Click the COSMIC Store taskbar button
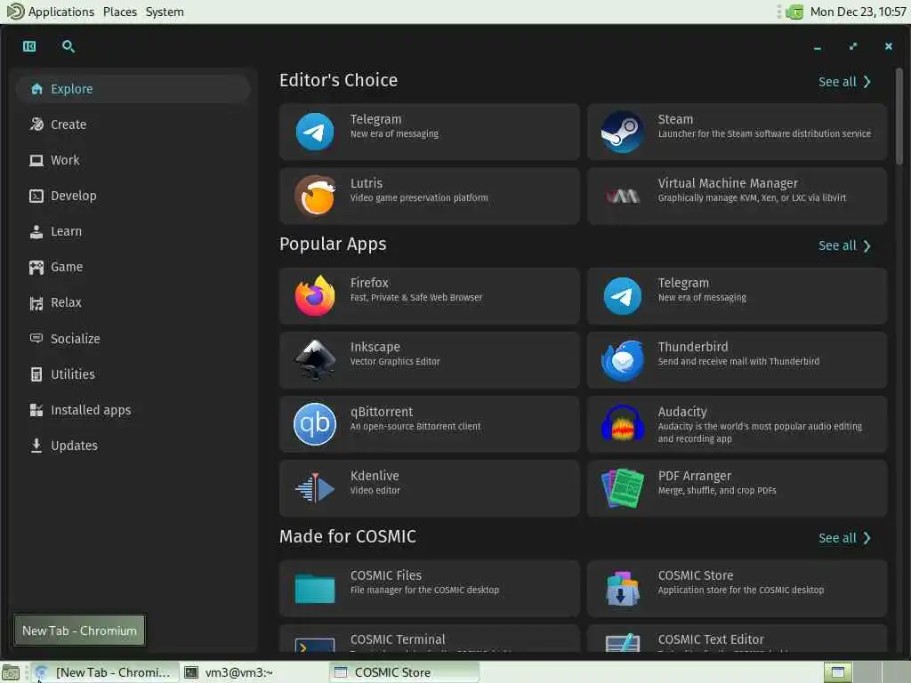This screenshot has width=911, height=683. point(404,672)
